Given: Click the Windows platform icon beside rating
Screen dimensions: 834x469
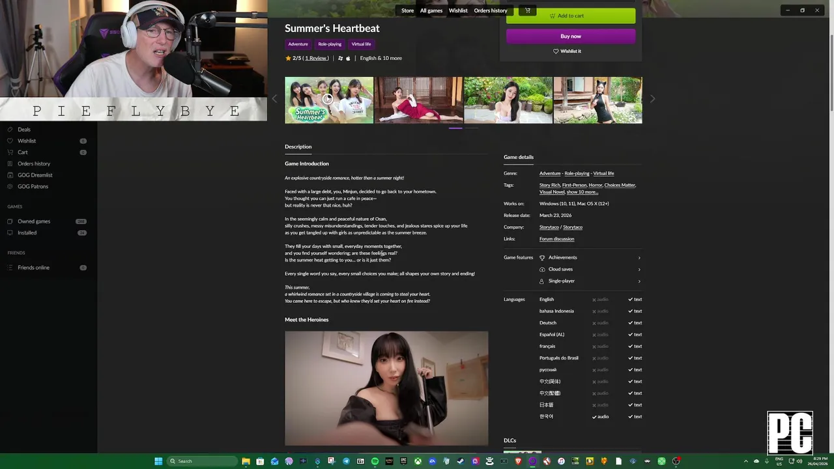Looking at the screenshot, I should 340,58.
